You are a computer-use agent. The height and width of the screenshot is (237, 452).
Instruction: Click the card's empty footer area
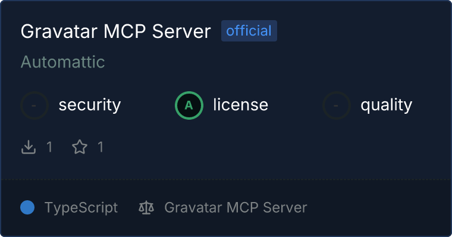[x=378, y=208]
